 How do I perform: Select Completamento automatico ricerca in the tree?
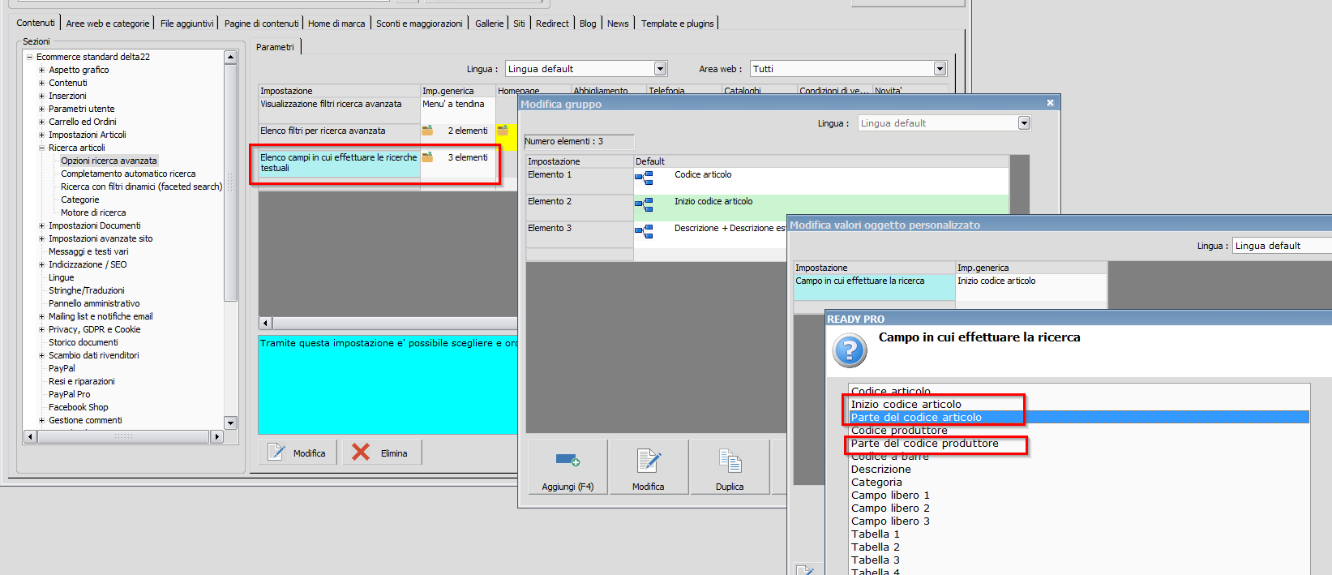coord(128,174)
